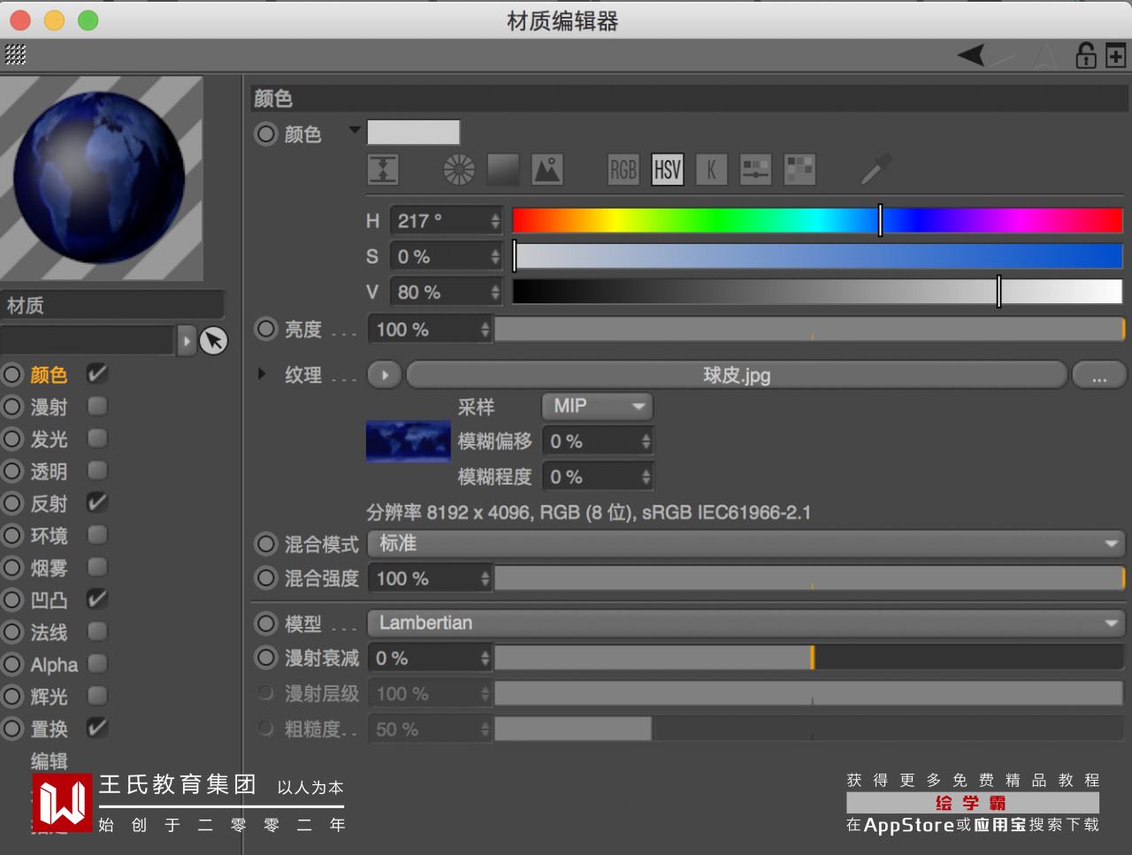
Task: Click the earth sphere material preview
Action: [102, 178]
